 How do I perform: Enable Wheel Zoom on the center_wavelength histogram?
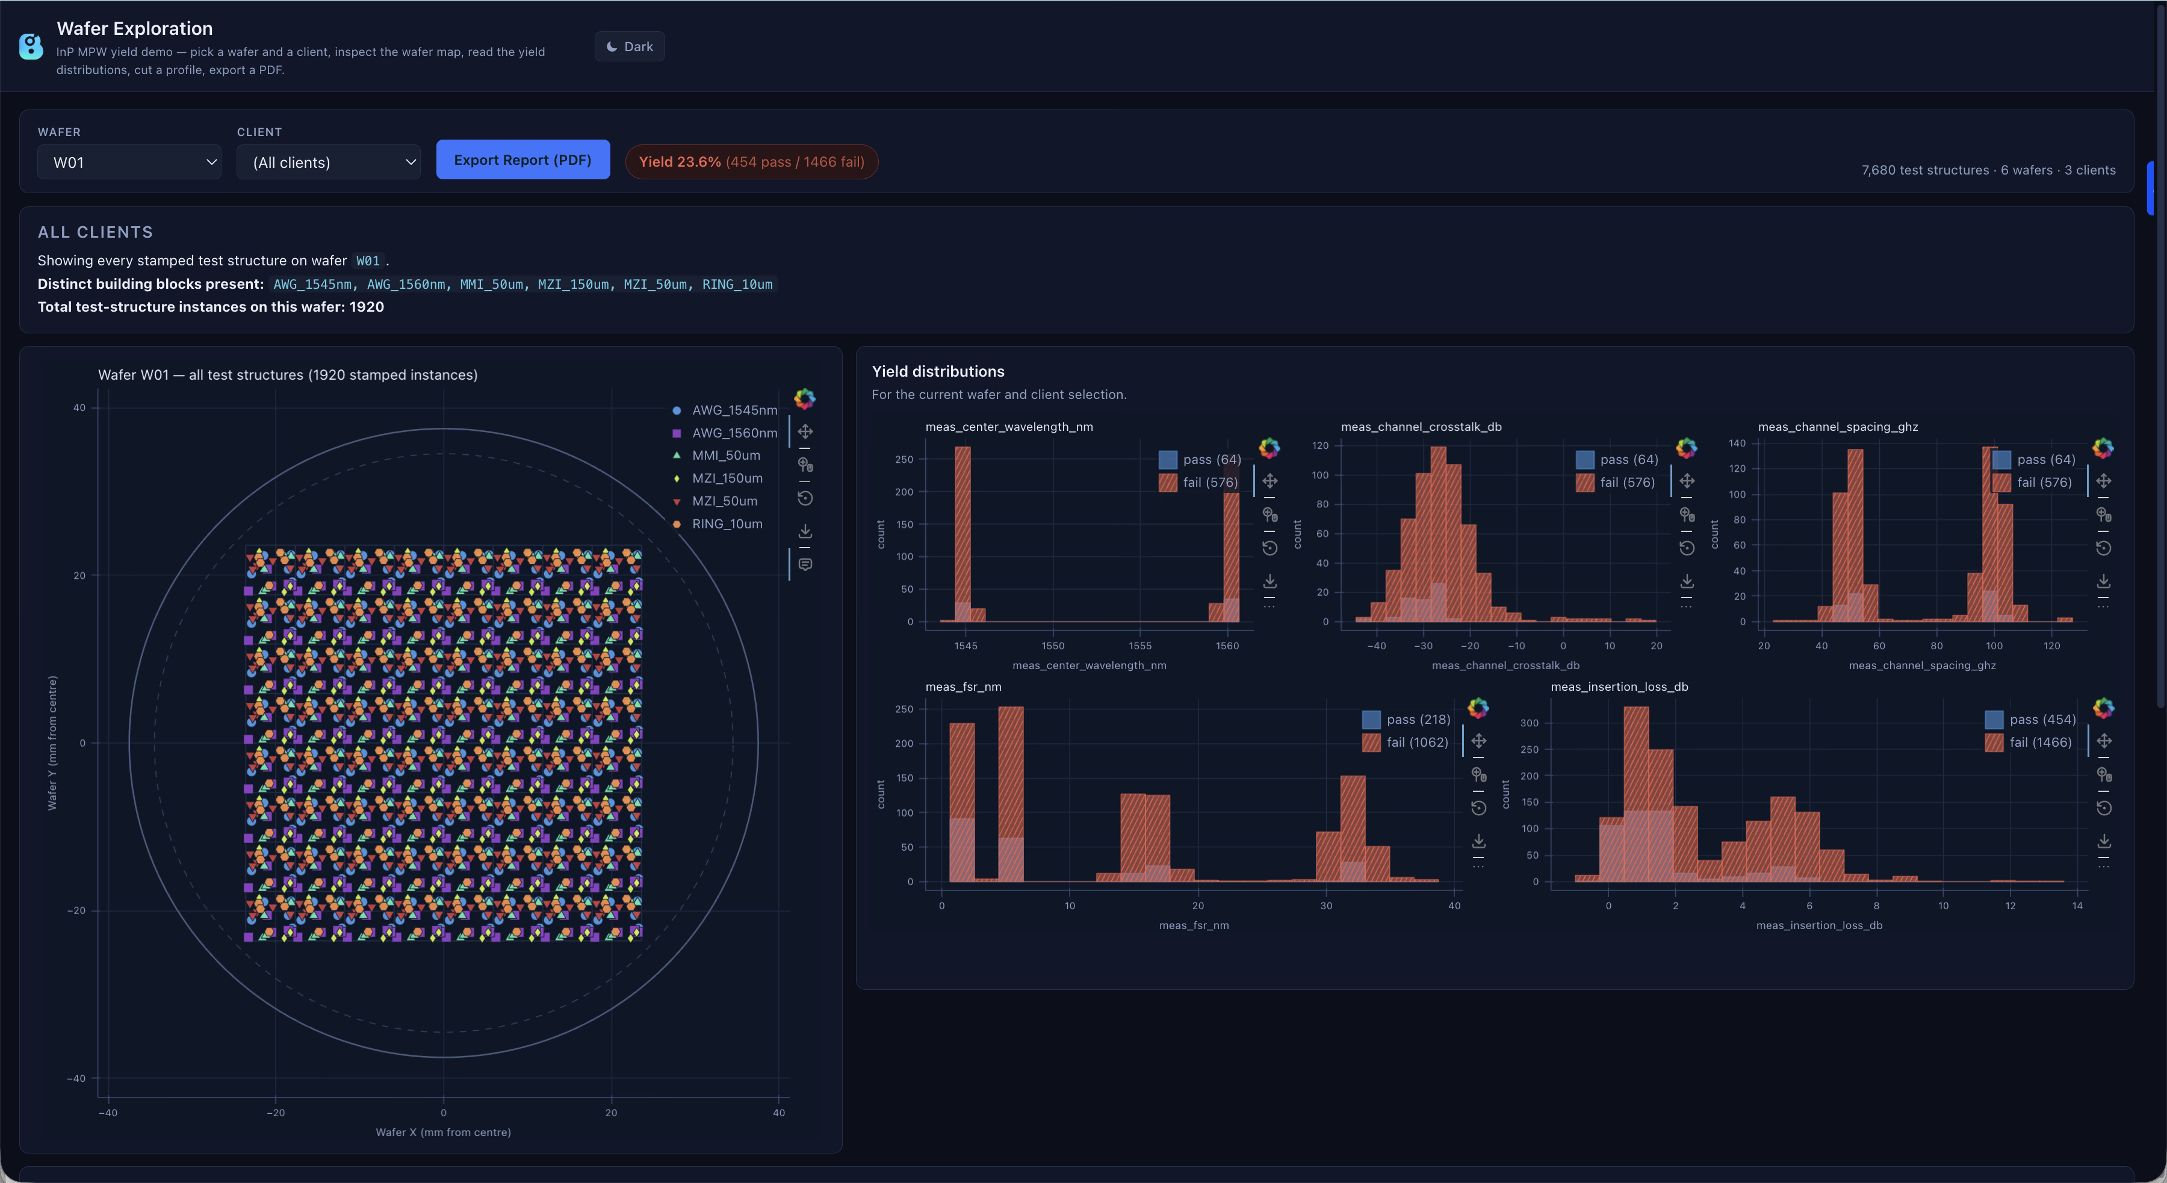point(1270,514)
